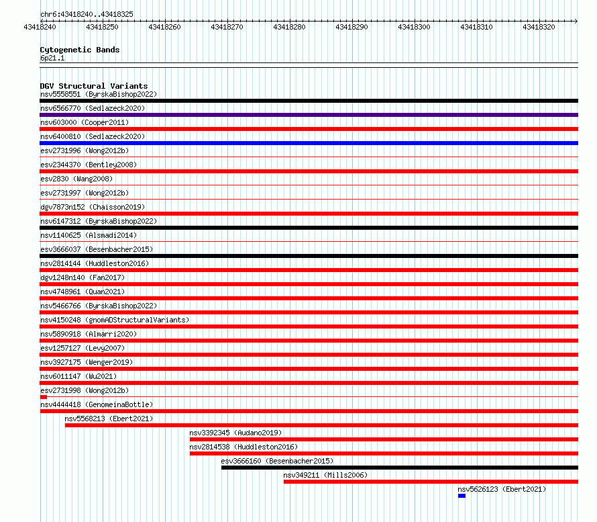Viewport: 597px width, 522px height.
Task: Open esv3666037 (Besenbacher2015) label
Action: [97, 249]
